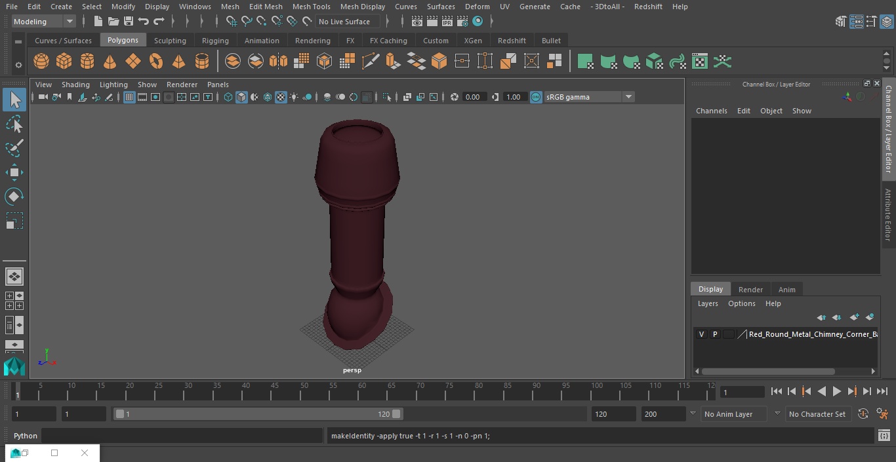Viewport: 896px width, 462px height.
Task: Toggle wireframe shading in the viewport
Action: coord(228,97)
